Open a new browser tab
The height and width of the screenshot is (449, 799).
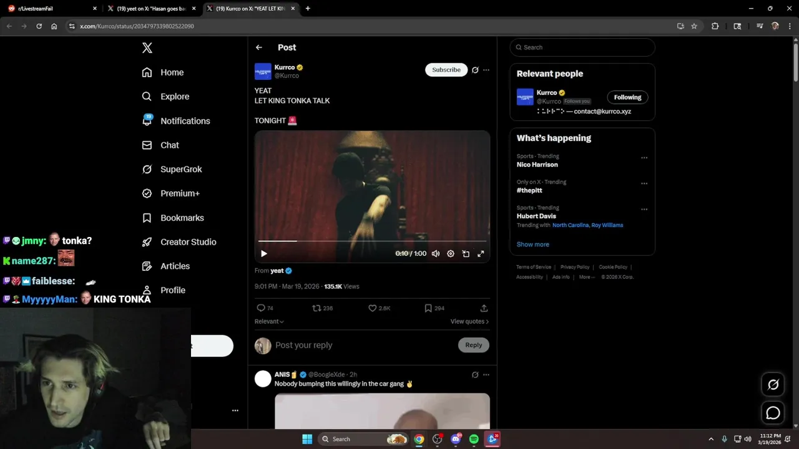[308, 9]
